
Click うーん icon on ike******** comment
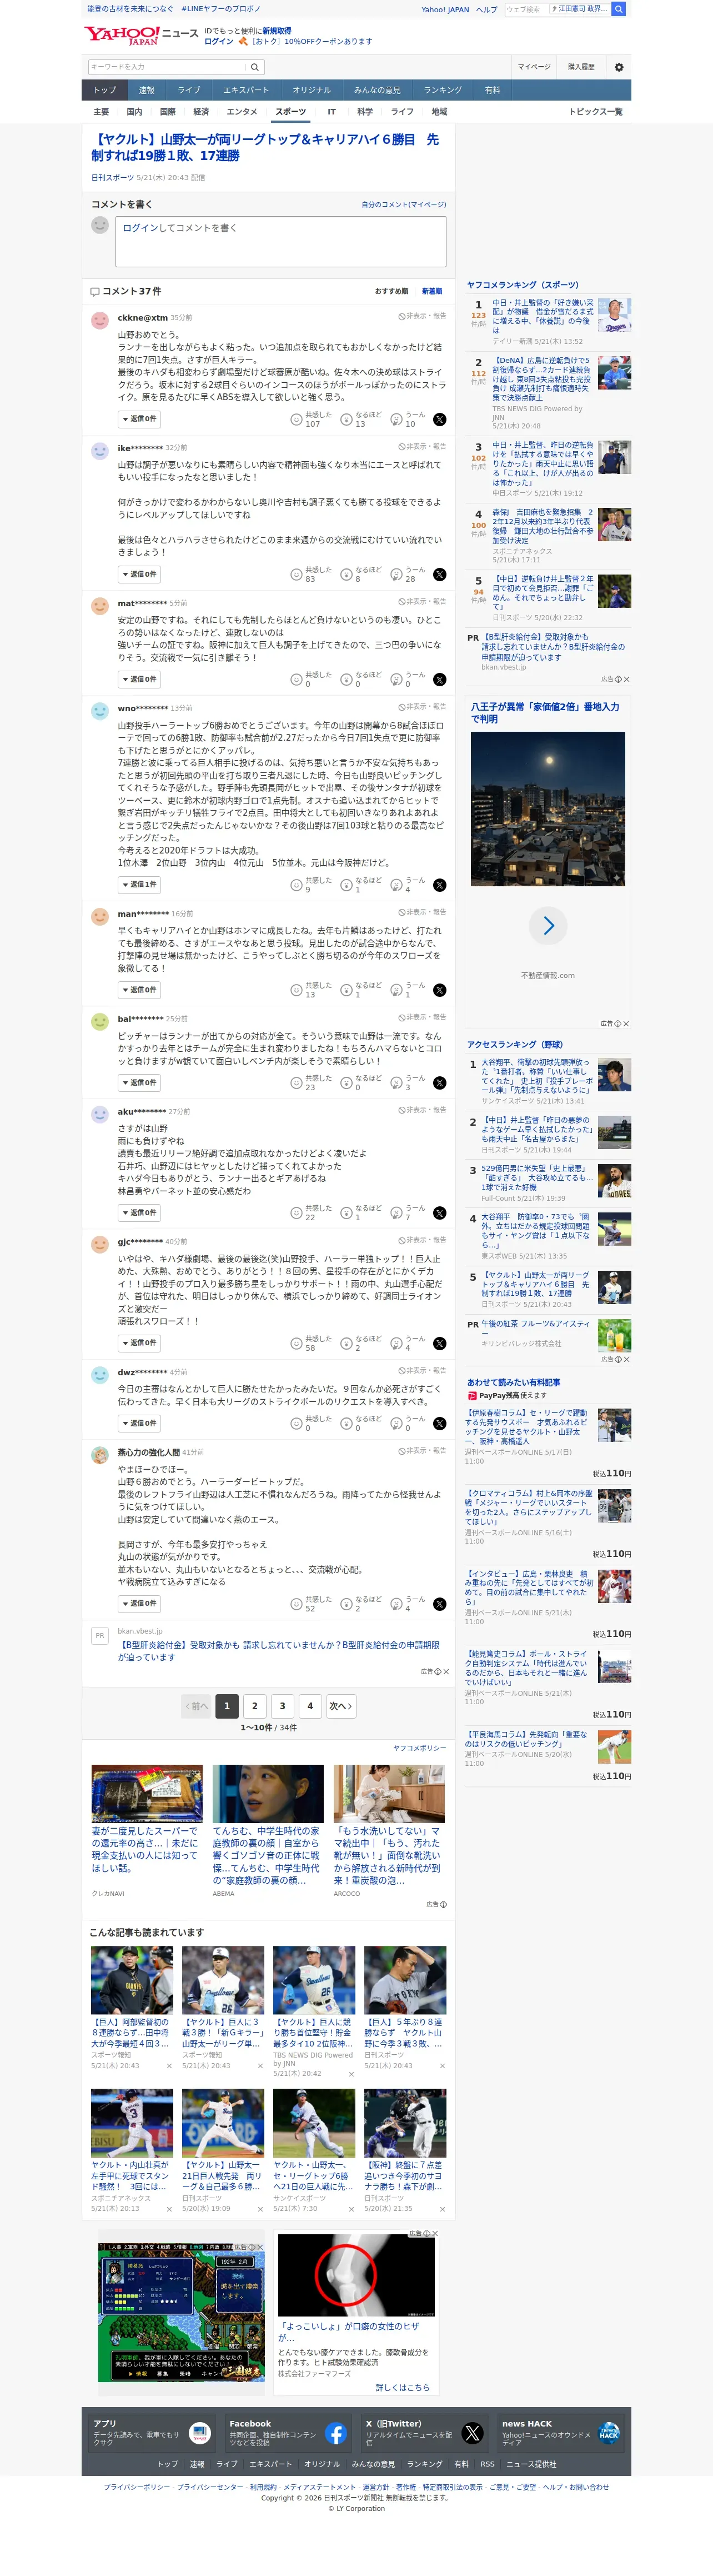click(x=396, y=574)
